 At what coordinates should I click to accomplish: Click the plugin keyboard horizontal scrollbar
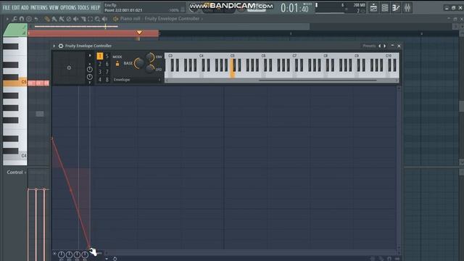coord(318,80)
